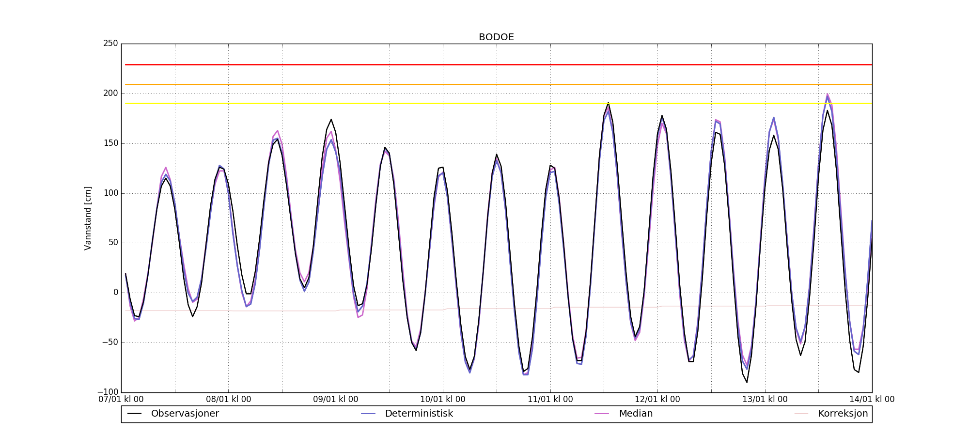Click the lowest observation trough near −90 cm
The width and height of the screenshot is (969, 436).
coord(747,382)
